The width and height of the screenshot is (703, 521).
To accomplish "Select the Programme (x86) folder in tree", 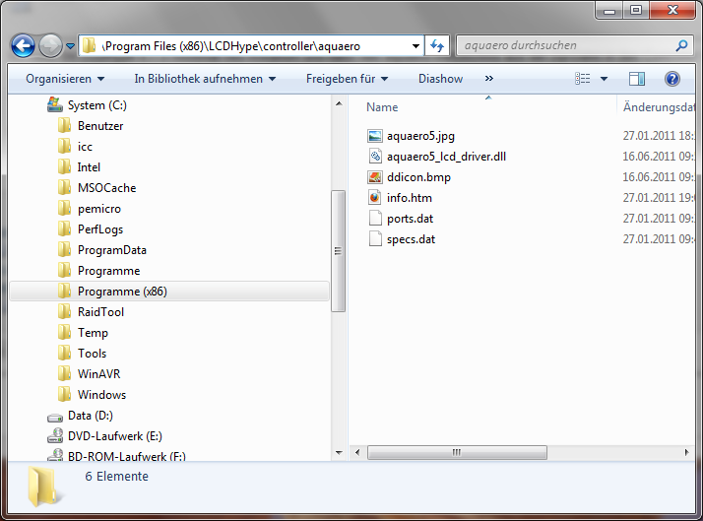I will 122,292.
